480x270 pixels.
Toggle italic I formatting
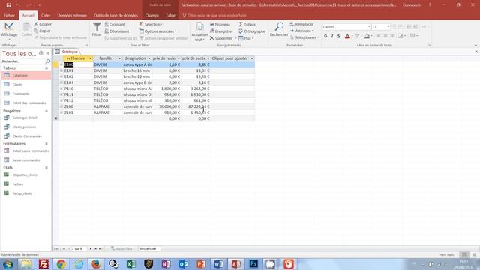tap(332, 36)
